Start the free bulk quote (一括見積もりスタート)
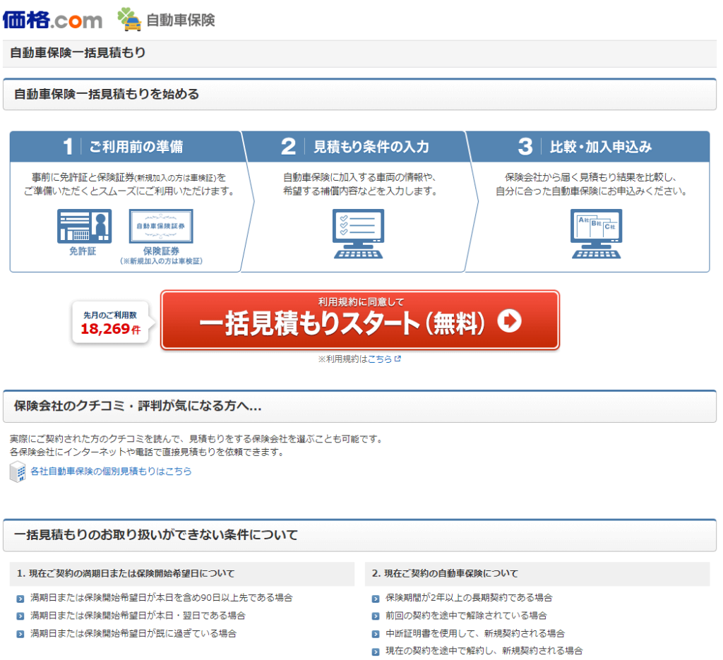 (x=360, y=320)
